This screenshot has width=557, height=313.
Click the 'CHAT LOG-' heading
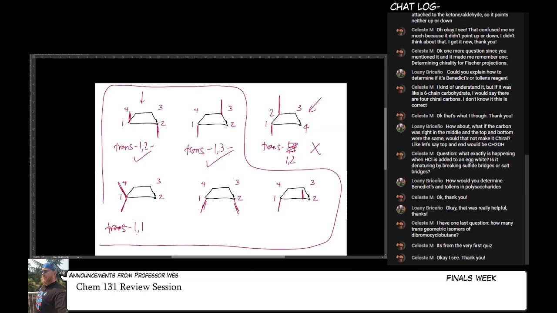click(x=415, y=7)
